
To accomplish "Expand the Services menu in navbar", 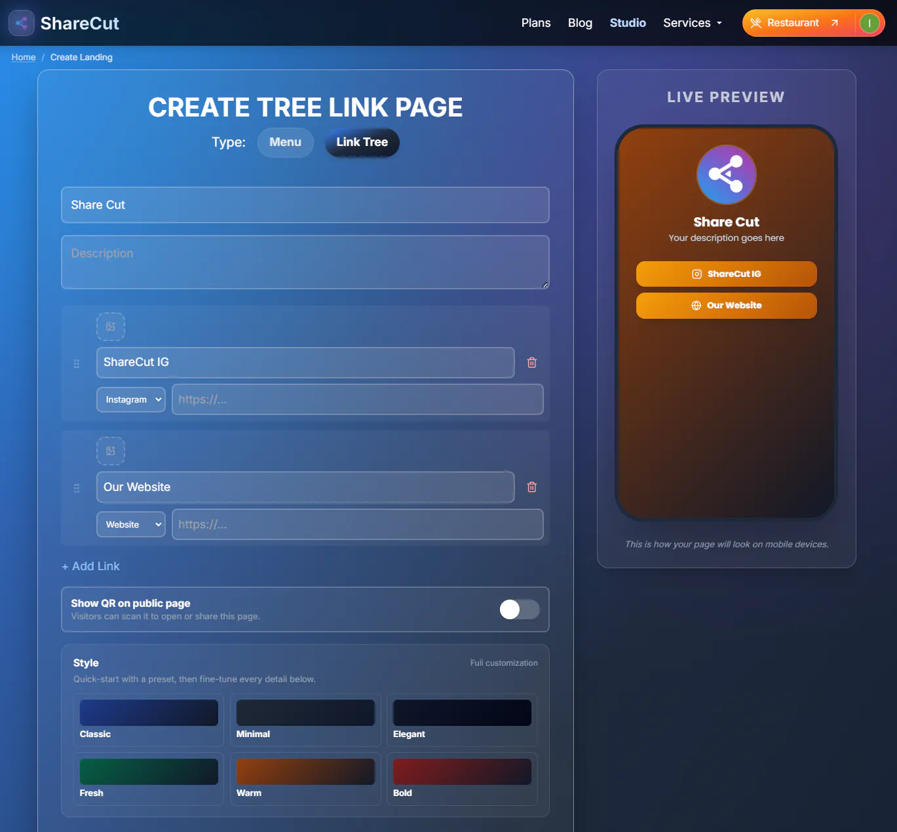I will click(693, 23).
